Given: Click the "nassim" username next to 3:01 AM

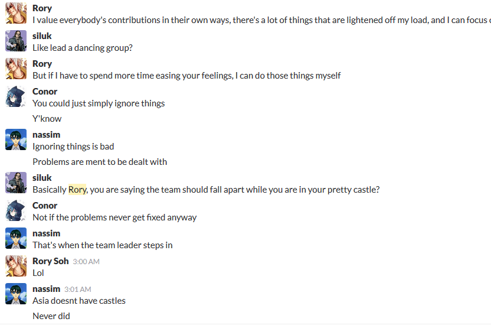Looking at the screenshot, I should point(47,289).
